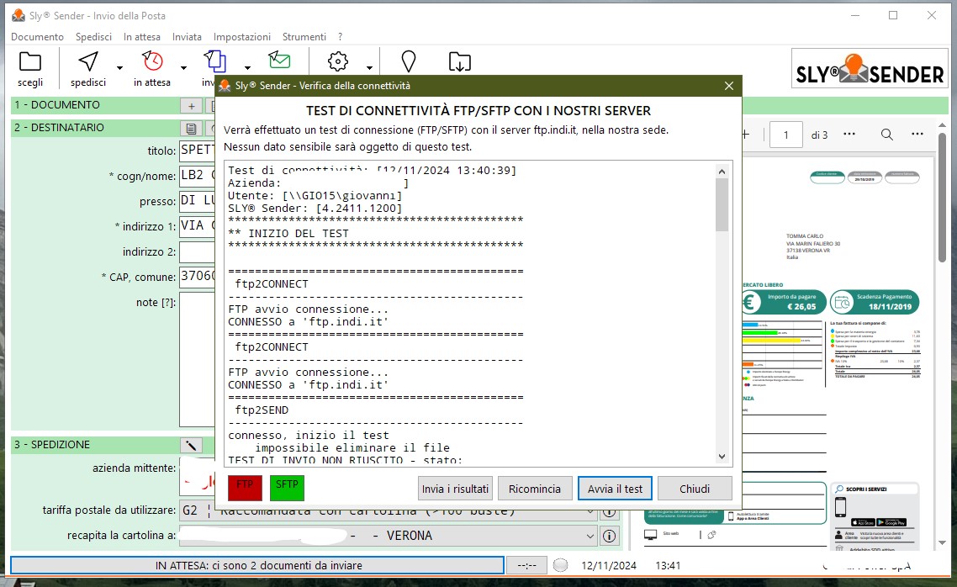Click the PDF document preview page
Screen dimensions: 957x587
tap(838, 354)
